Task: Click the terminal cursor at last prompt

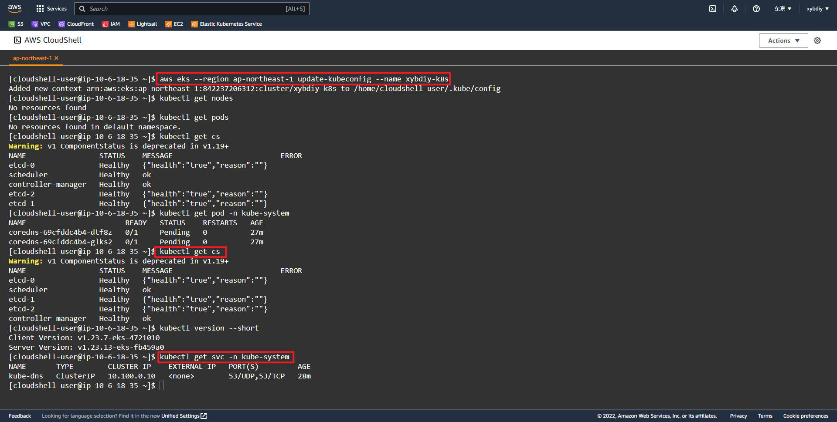Action: (x=162, y=385)
